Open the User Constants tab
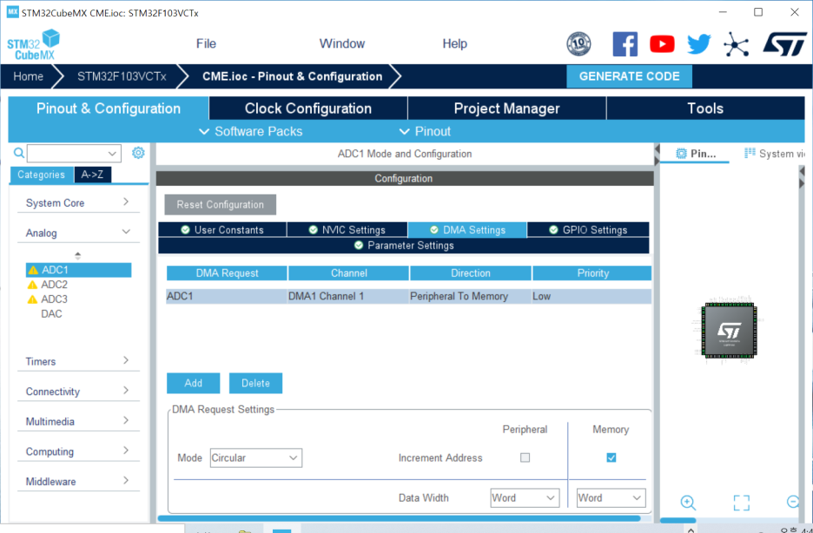813x533 pixels. click(221, 230)
